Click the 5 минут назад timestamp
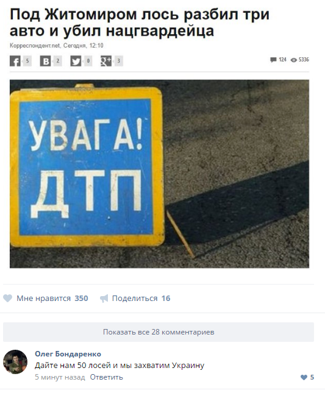 (x=60, y=377)
